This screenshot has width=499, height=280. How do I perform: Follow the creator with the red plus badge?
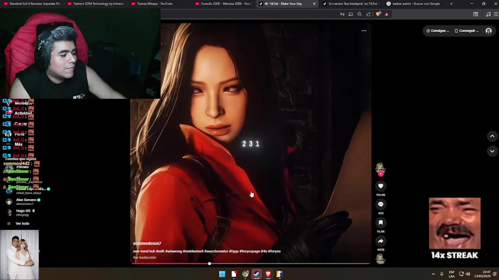pyautogui.click(x=380, y=174)
